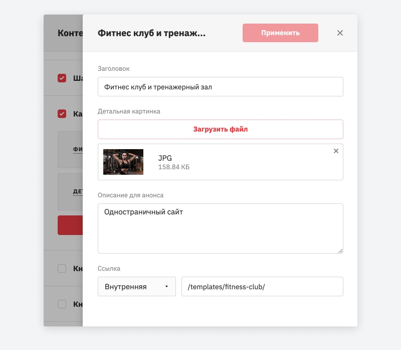Click the arrow in the Внутренняя selector

[x=166, y=287]
